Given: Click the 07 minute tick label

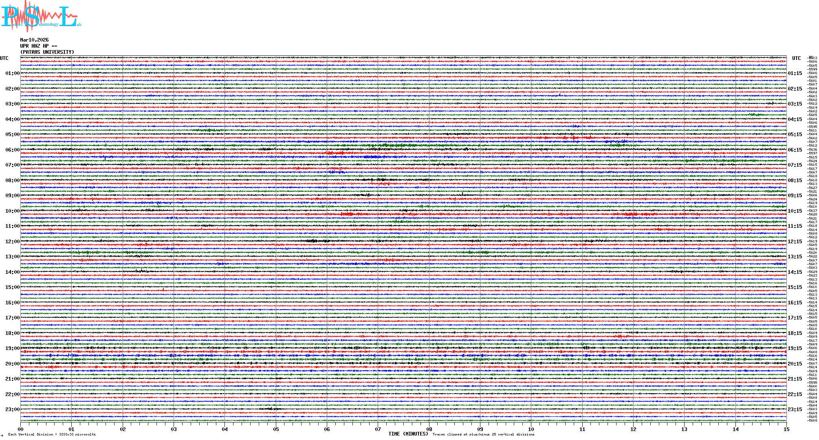Looking at the screenshot, I should [x=378, y=429].
